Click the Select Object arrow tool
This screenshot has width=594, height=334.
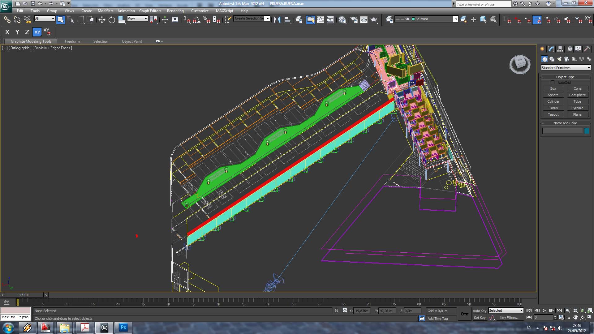[61, 20]
